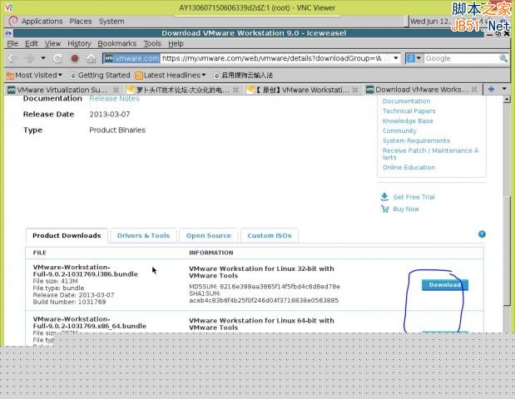The image size is (515, 399).
Task: Open the Help menu
Action: (x=176, y=43)
